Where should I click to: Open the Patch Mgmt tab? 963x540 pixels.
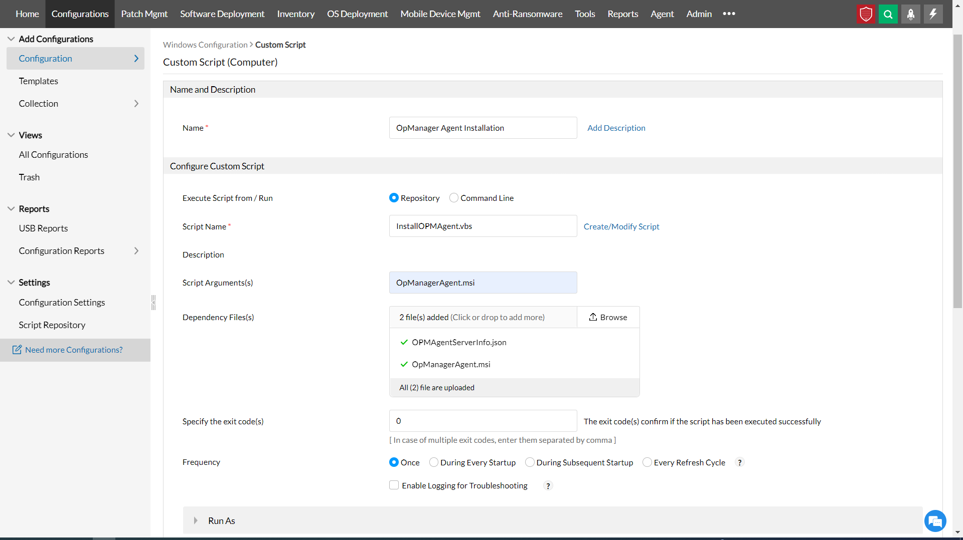click(x=144, y=14)
